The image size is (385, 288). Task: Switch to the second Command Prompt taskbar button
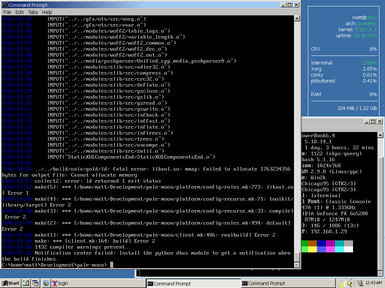point(288,283)
